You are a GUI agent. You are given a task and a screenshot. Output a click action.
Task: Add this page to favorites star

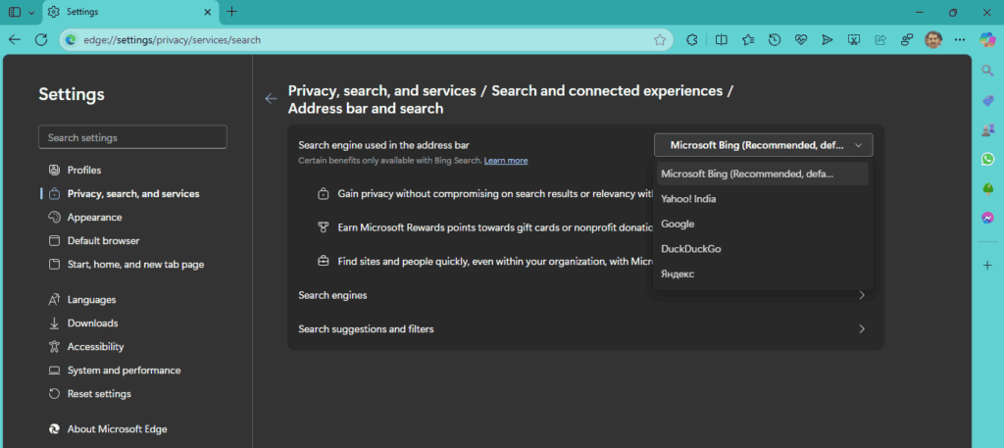(x=660, y=39)
